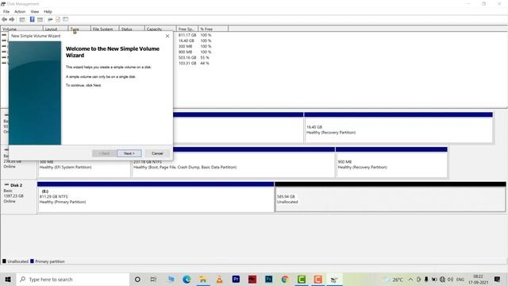508x286 pixels.
Task: Open the notification center icon
Action: [x=498, y=279]
